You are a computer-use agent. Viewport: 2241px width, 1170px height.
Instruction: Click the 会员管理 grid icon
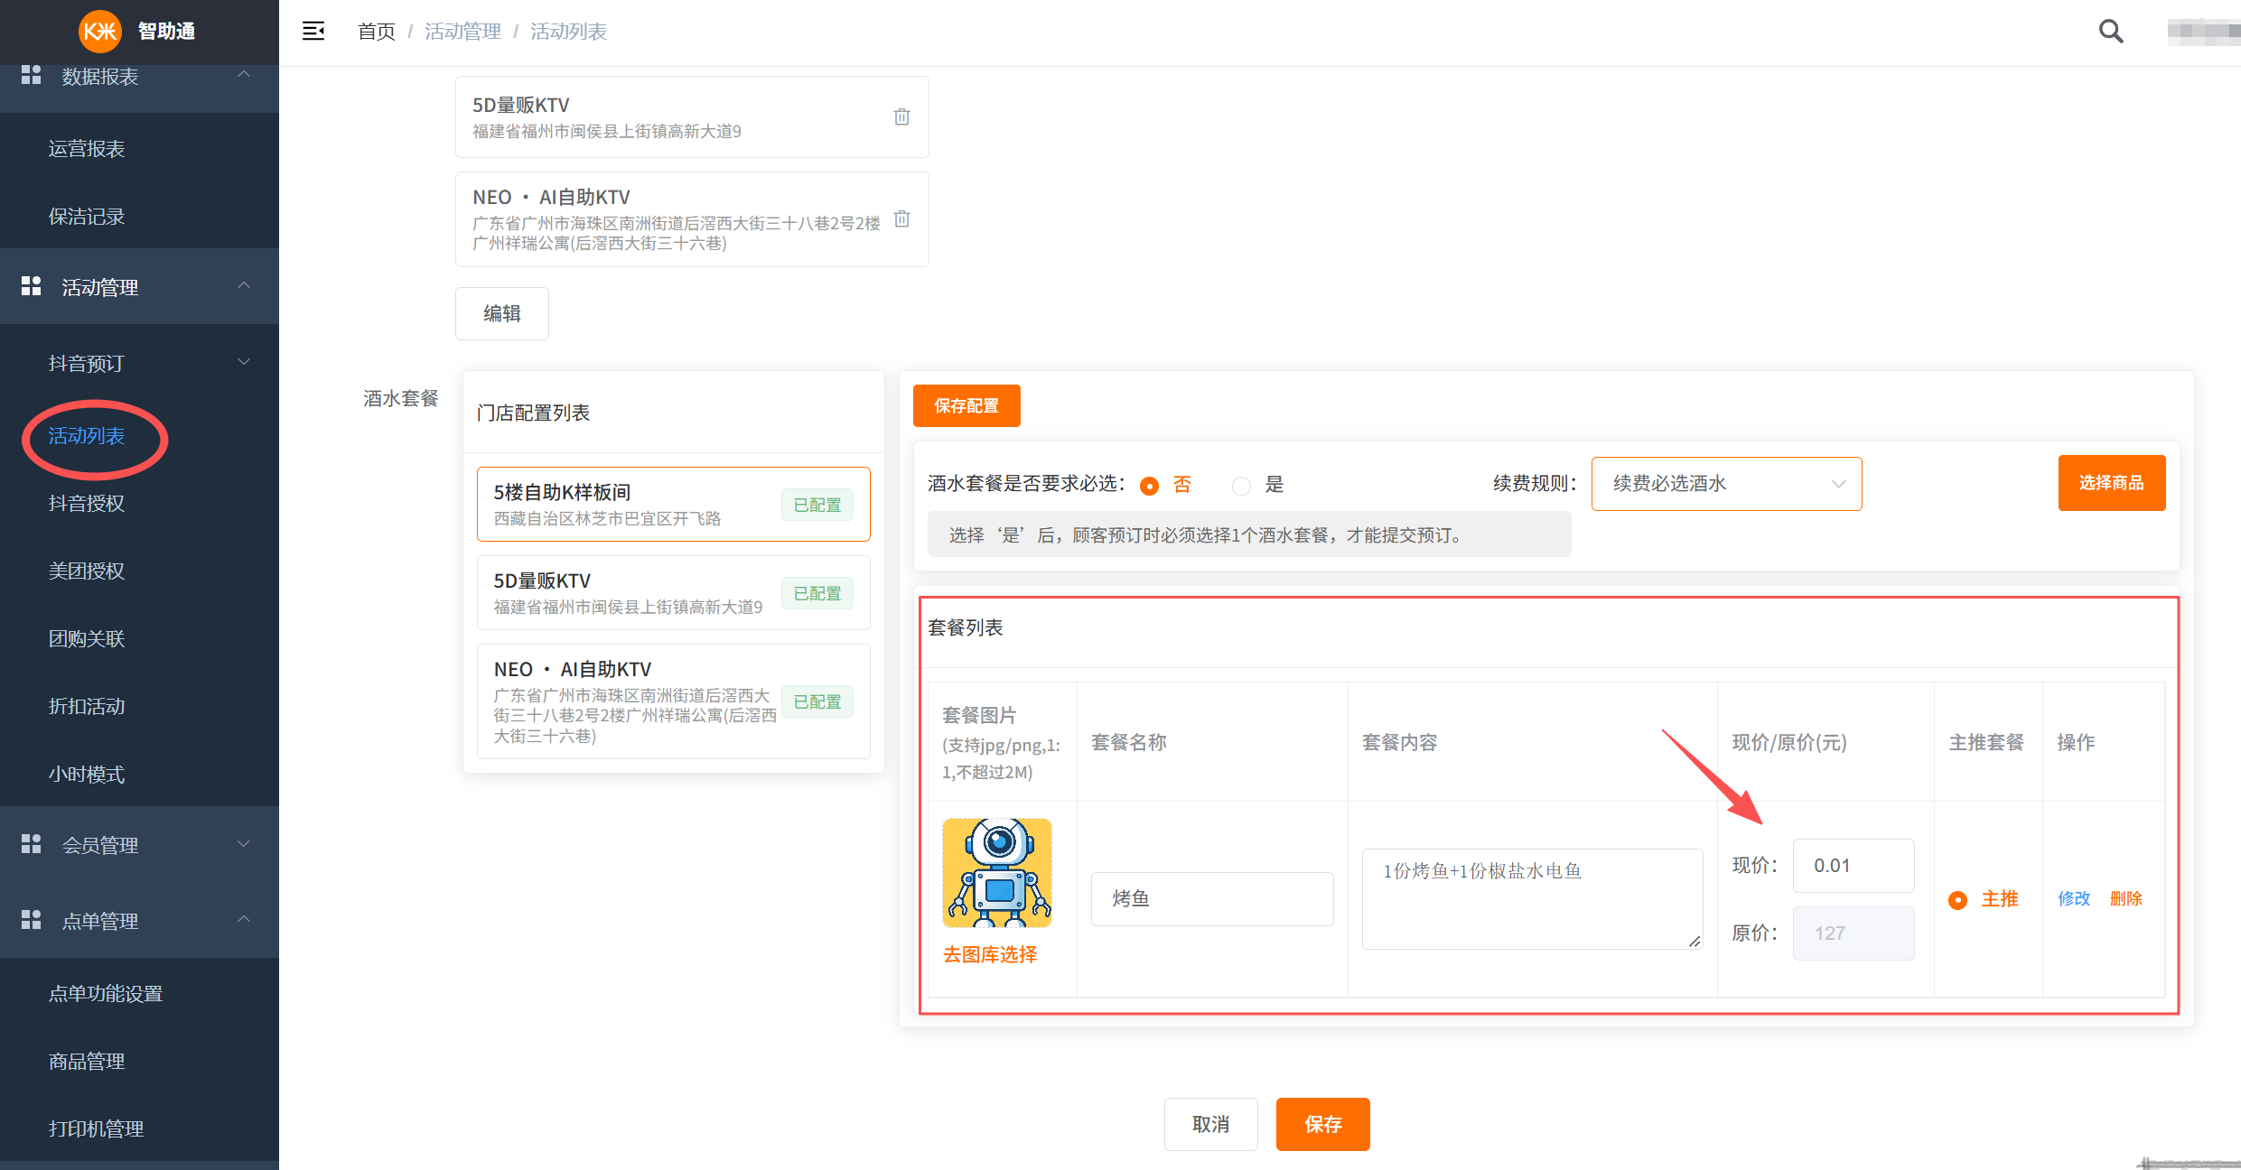31,844
